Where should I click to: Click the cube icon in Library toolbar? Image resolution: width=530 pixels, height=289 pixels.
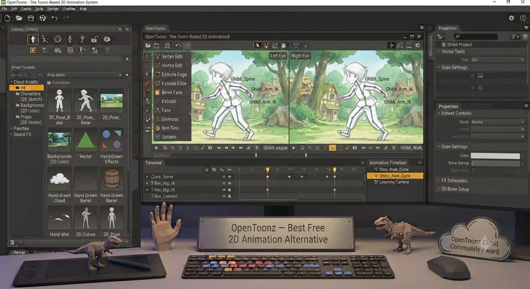pos(107,39)
